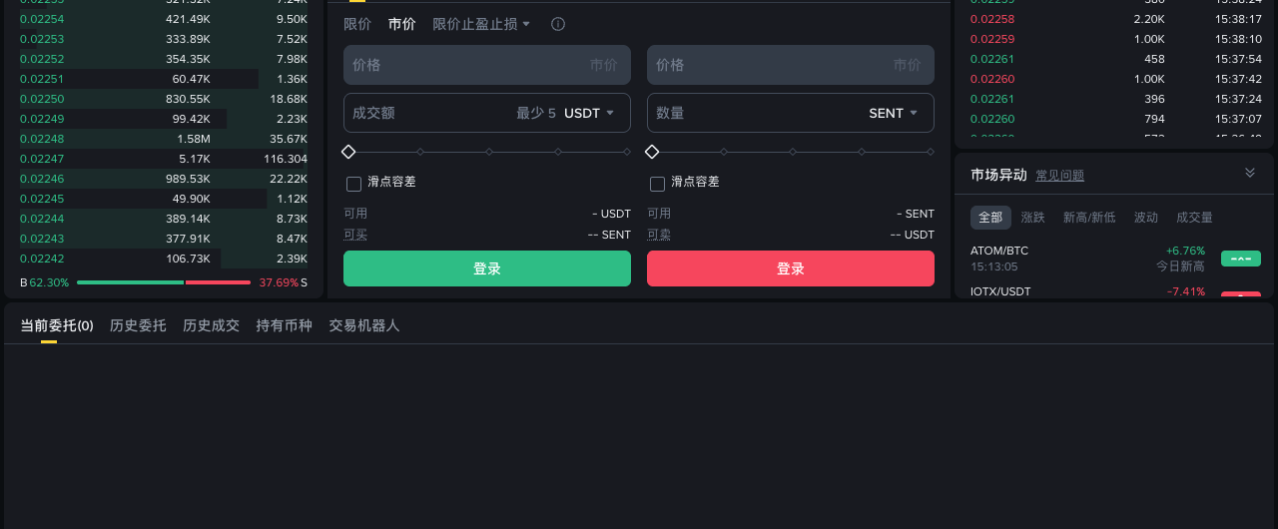The height and width of the screenshot is (529, 1278).
Task: Open the USDT unit dropdown in 成交额 field
Action: 589,113
